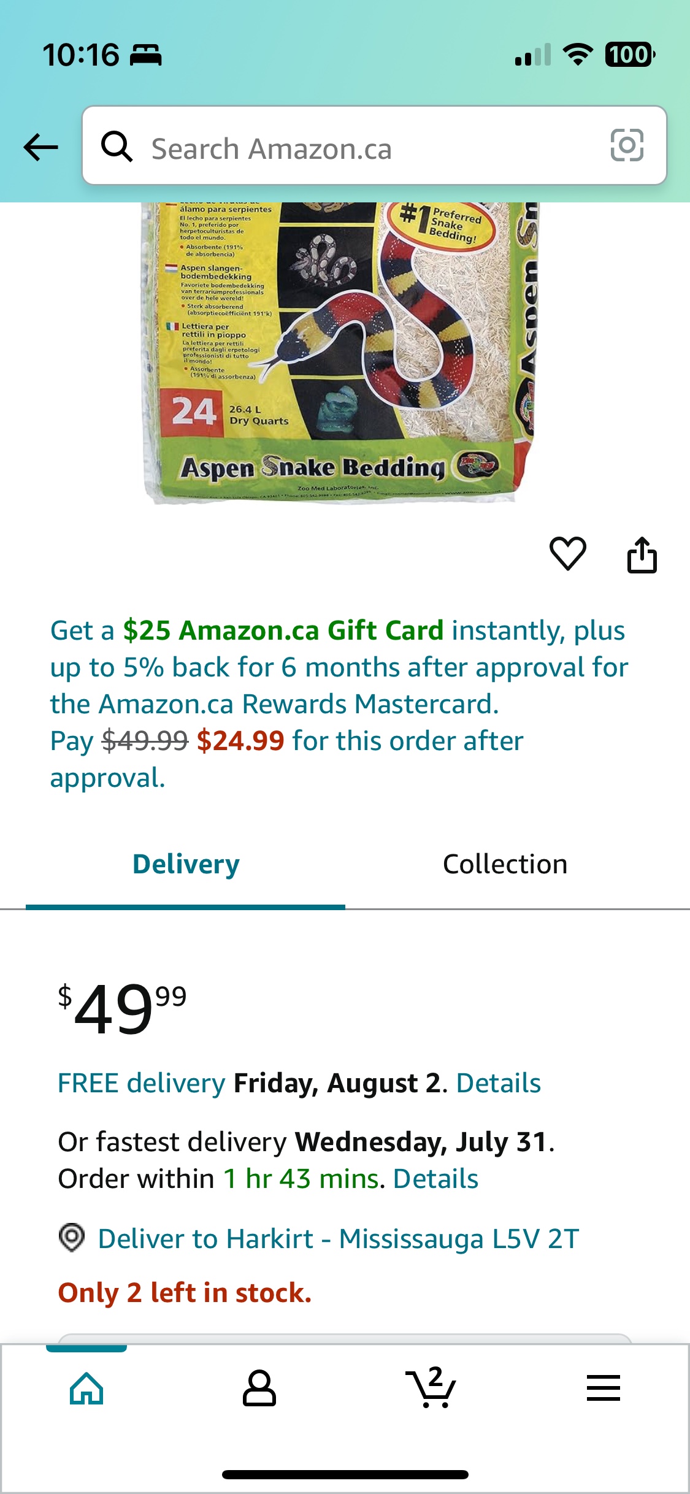Open the hamburger menu icon
Image resolution: width=690 pixels, height=1494 pixels.
(x=604, y=1388)
